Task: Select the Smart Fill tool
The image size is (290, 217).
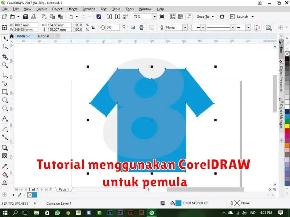Action: point(5,183)
